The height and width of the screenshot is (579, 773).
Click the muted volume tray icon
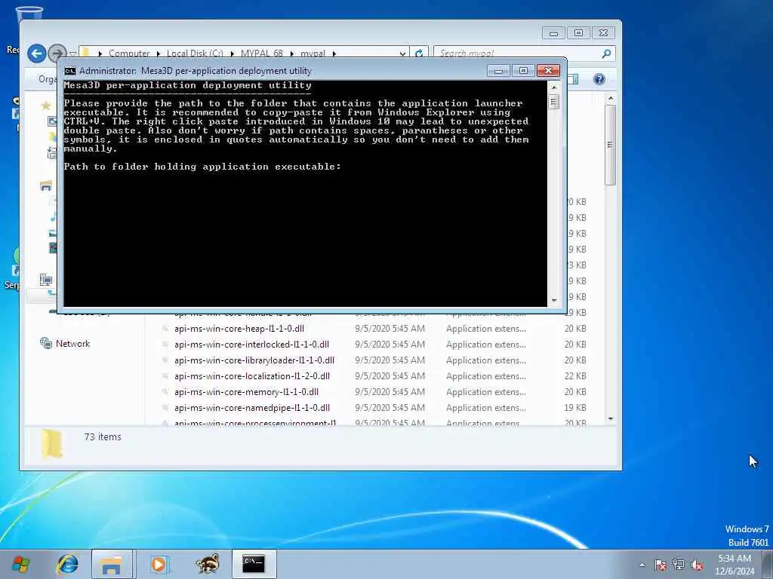[697, 565]
